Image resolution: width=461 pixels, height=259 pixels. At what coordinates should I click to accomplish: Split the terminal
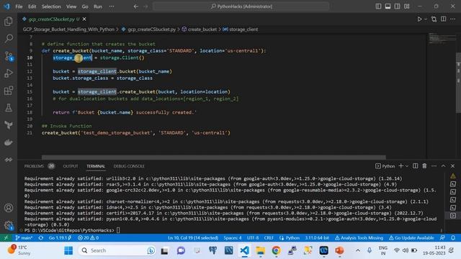pyautogui.click(x=415, y=166)
